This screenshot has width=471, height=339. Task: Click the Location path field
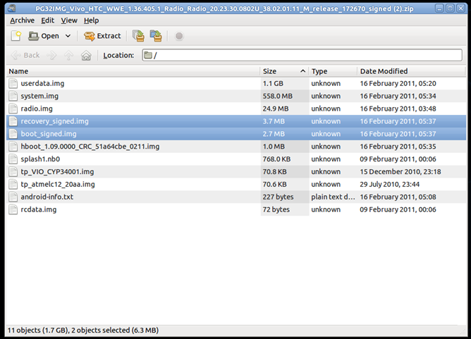(302, 55)
